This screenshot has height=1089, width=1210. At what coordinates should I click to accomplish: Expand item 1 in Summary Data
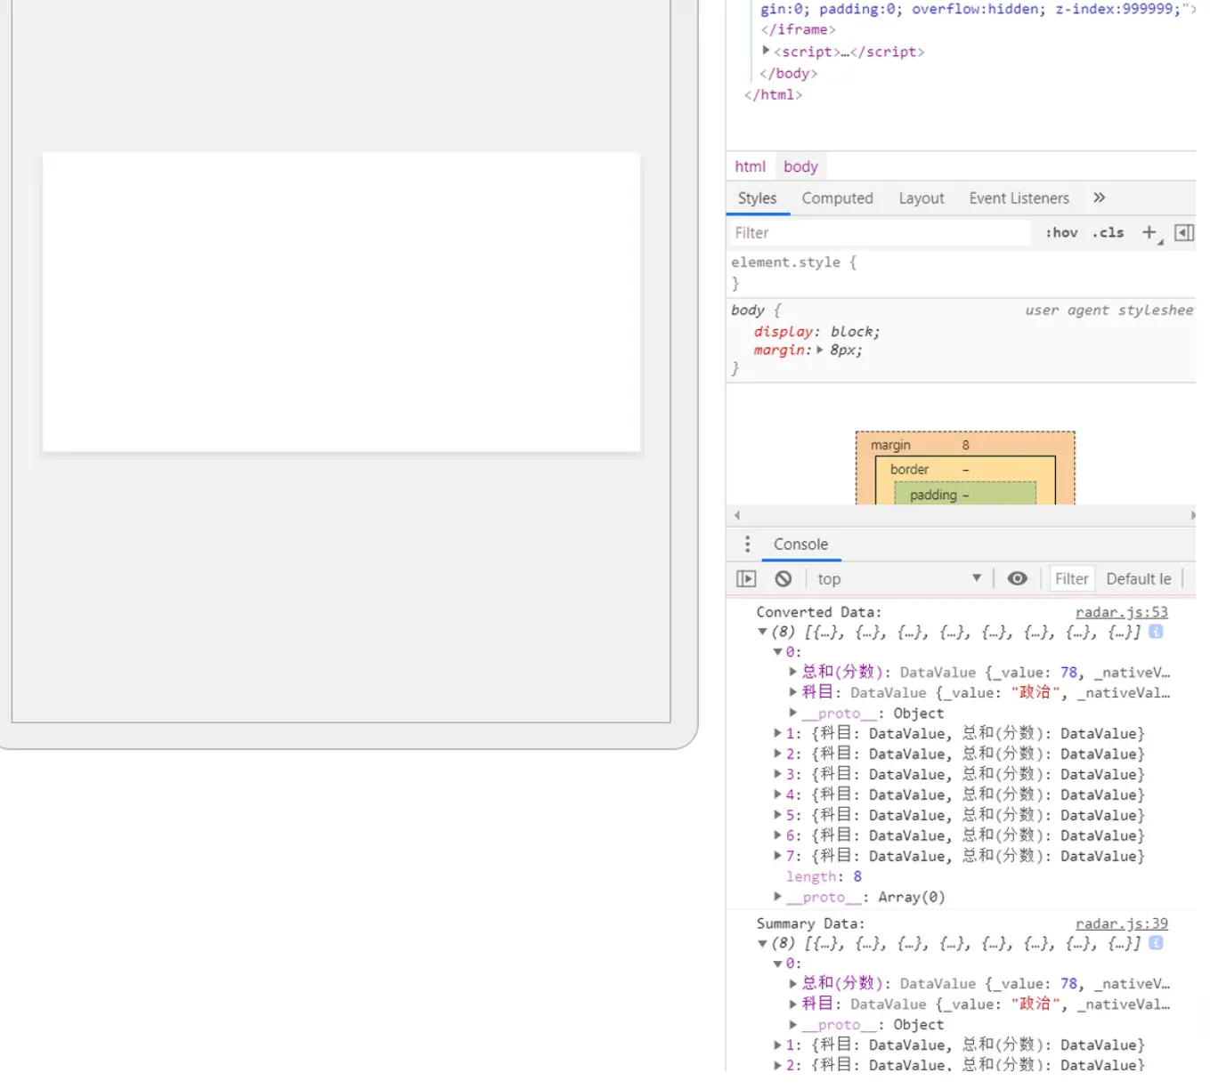pyautogui.click(x=777, y=1045)
